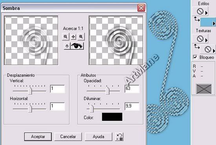
Task: Click the Cancelar button
Action: [x=68, y=137]
